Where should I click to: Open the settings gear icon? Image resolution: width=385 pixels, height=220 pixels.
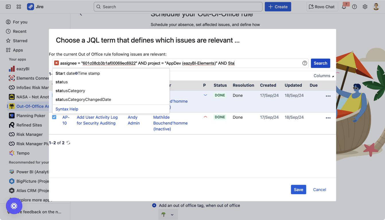click(x=365, y=7)
